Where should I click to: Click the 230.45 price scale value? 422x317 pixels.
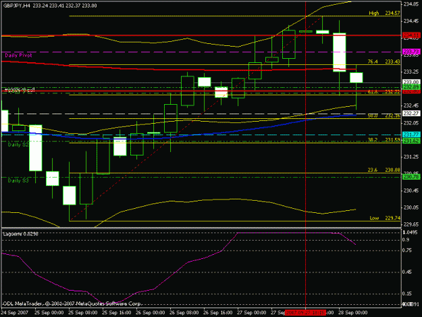point(411,191)
